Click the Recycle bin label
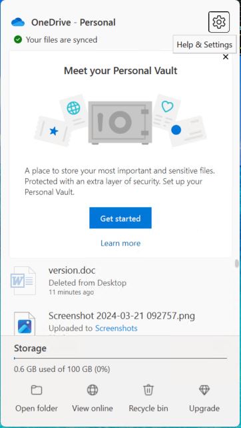Viewport: 241px width, 428px height. [x=148, y=409]
